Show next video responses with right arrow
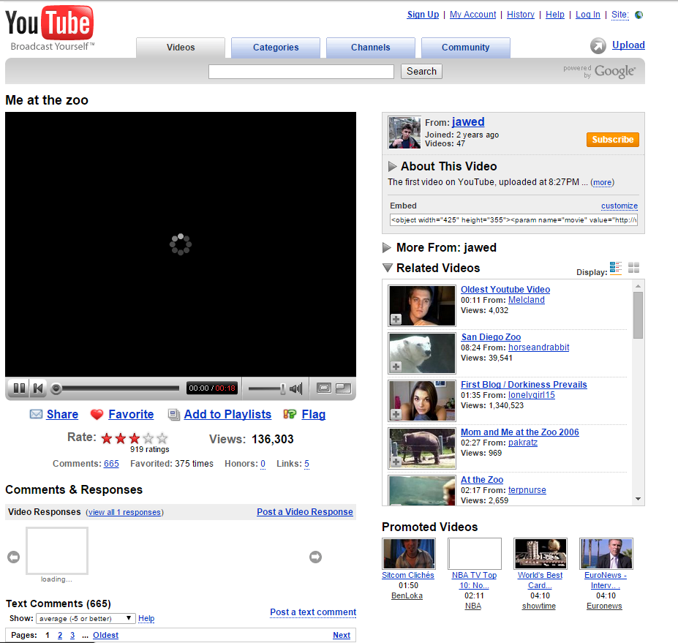The width and height of the screenshot is (678, 643). [316, 557]
